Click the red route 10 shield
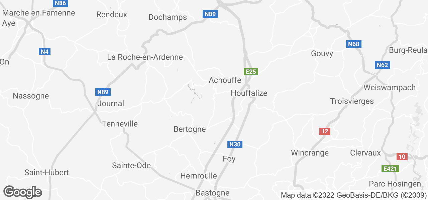The image size is (428, 200). (x=402, y=157)
